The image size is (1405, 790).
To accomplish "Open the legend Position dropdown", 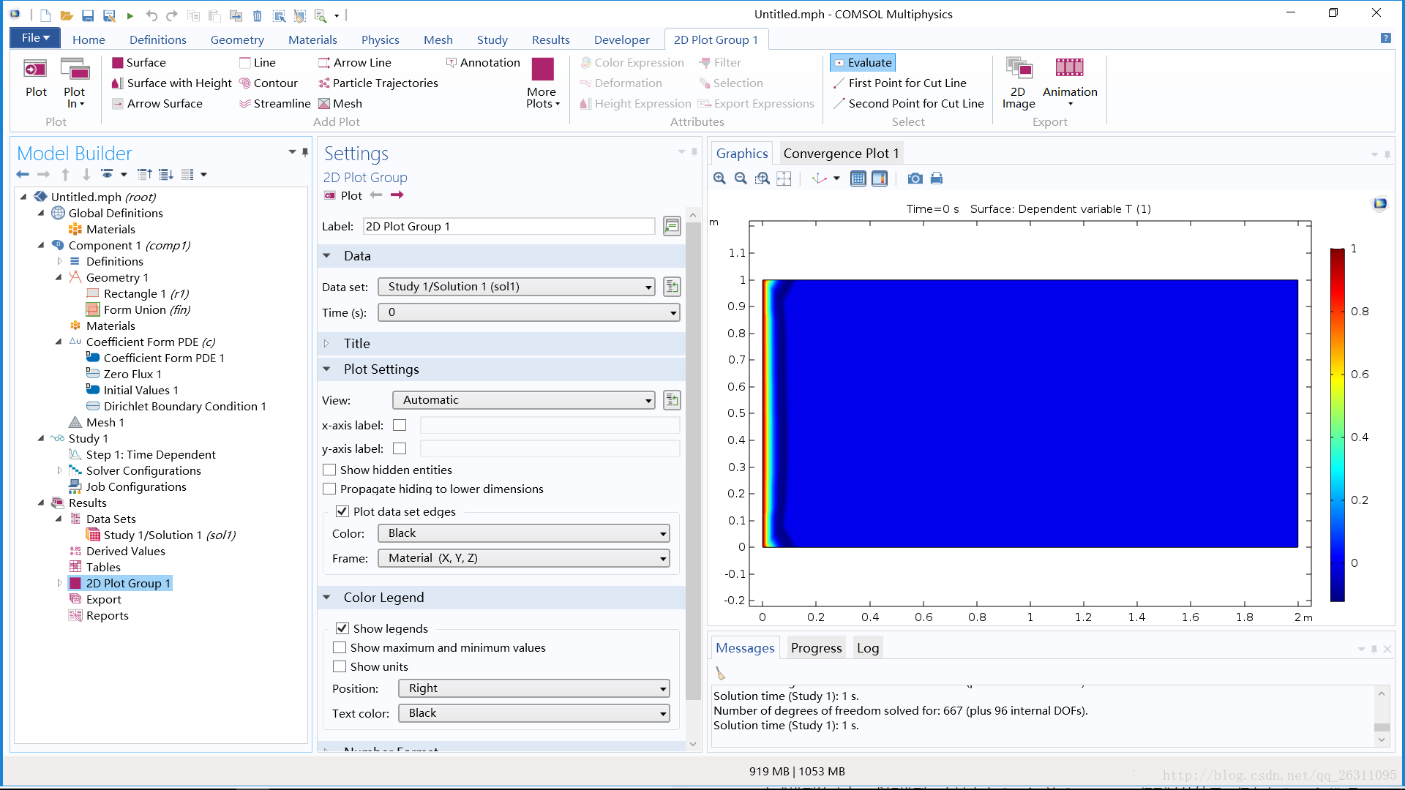I will click(x=533, y=688).
